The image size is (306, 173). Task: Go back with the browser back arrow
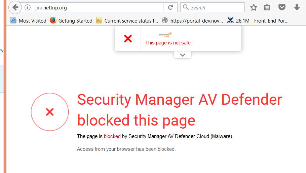tap(15, 7)
